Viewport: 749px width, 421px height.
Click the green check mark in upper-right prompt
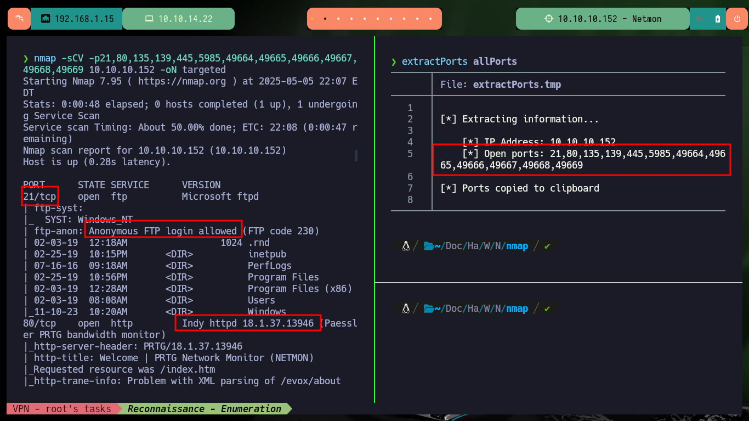(547, 246)
